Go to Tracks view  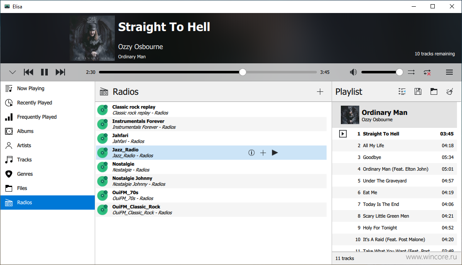pos(47,160)
